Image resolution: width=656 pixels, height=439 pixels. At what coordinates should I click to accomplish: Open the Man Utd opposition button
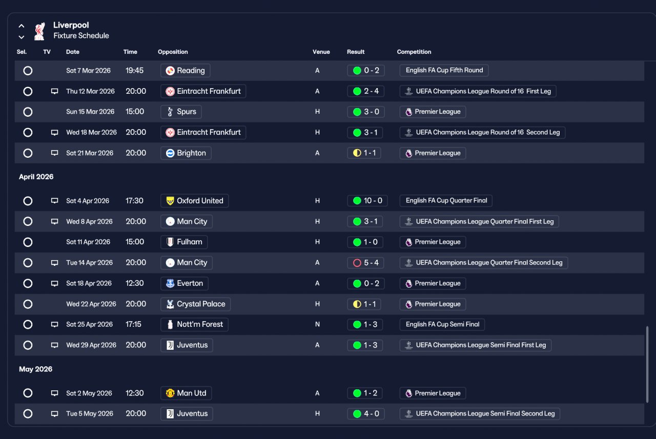click(x=186, y=393)
